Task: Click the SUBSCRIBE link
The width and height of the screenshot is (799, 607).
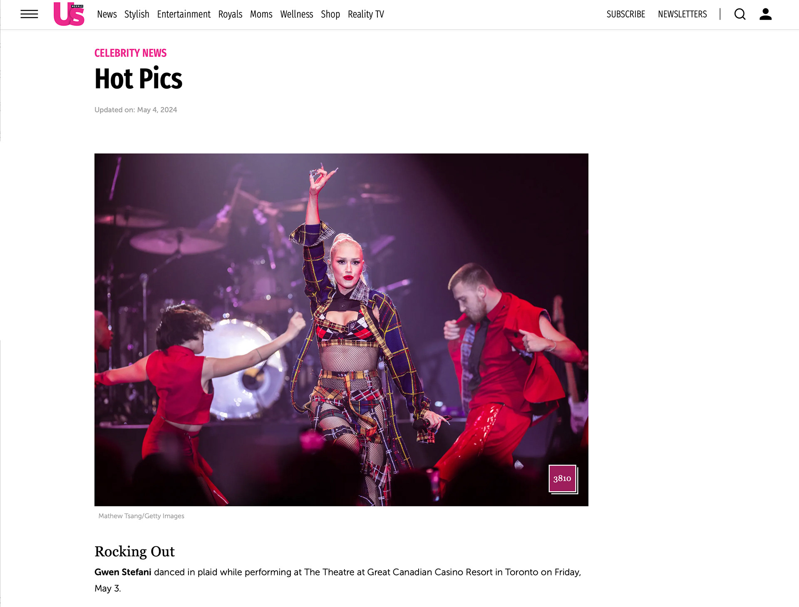Action: pos(625,14)
